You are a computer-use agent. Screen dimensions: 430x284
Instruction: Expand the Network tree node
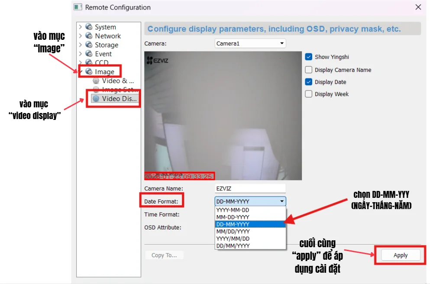tap(80, 35)
